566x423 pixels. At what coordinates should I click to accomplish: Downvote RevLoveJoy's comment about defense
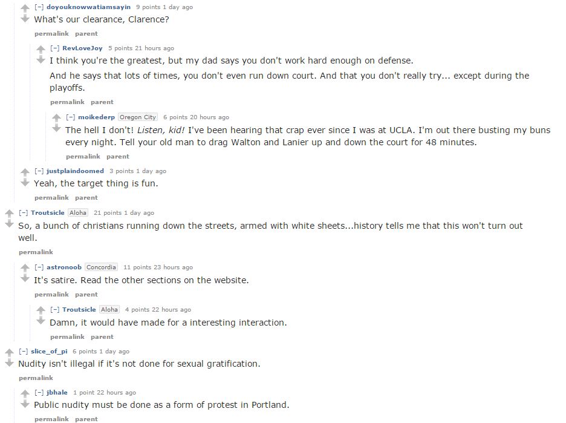41,59
